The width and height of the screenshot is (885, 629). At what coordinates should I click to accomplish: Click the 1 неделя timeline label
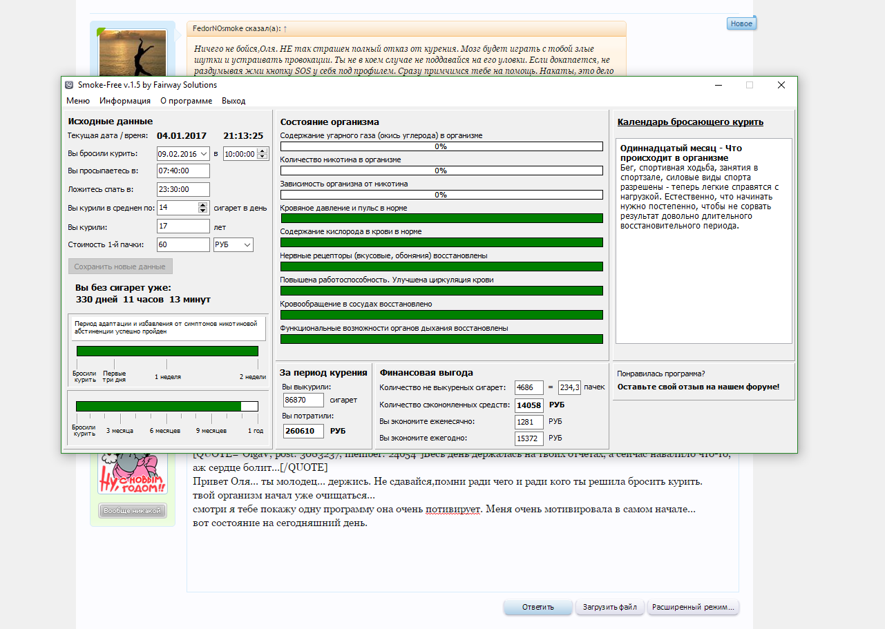(167, 377)
